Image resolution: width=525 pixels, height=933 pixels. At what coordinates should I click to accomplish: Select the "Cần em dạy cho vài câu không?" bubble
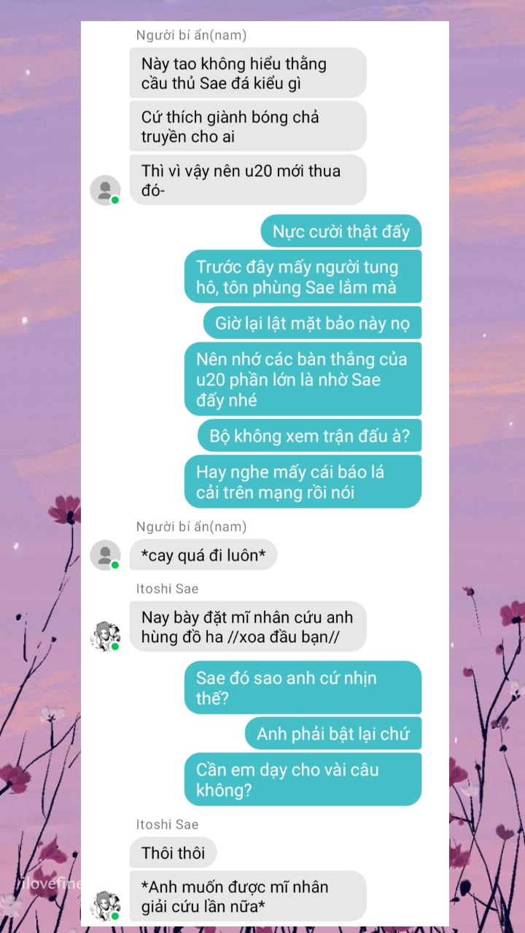click(303, 779)
